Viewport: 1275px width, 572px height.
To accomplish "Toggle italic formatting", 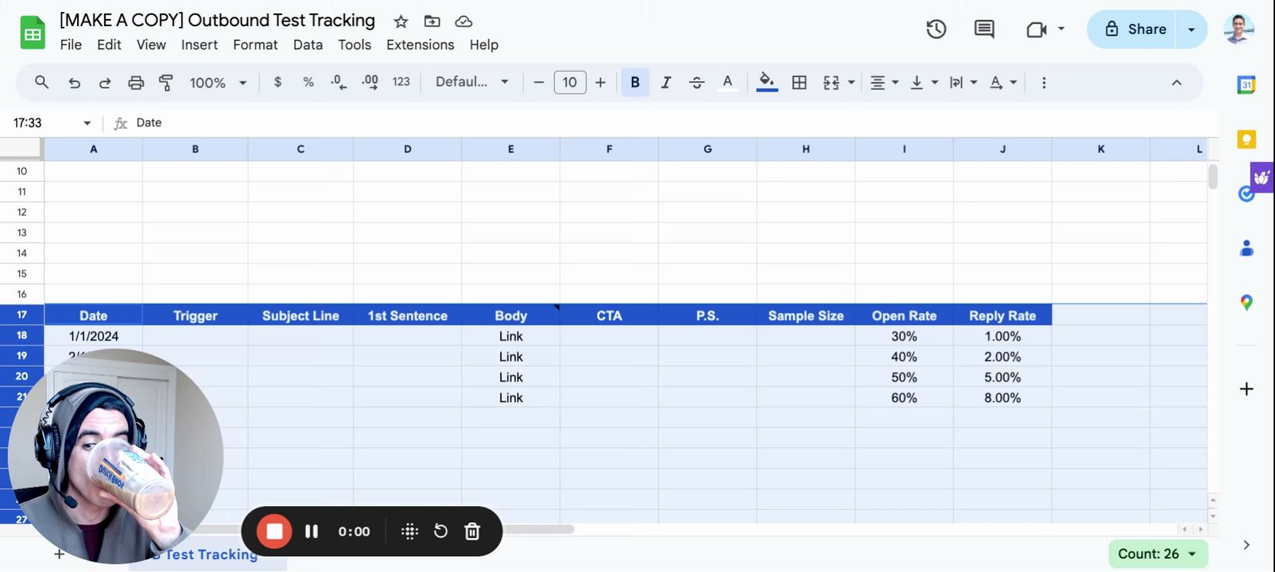I will [x=666, y=82].
